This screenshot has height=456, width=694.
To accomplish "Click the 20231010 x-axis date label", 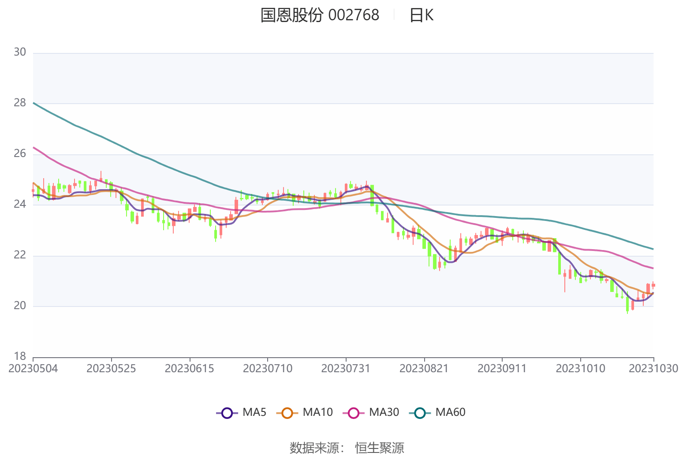I will pos(580,369).
